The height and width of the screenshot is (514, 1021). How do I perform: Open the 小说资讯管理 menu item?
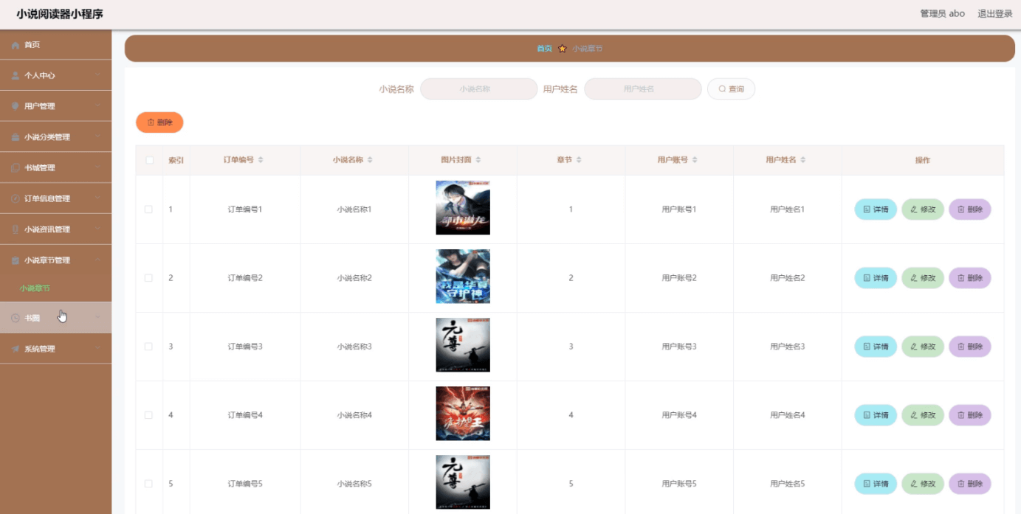[x=55, y=229]
